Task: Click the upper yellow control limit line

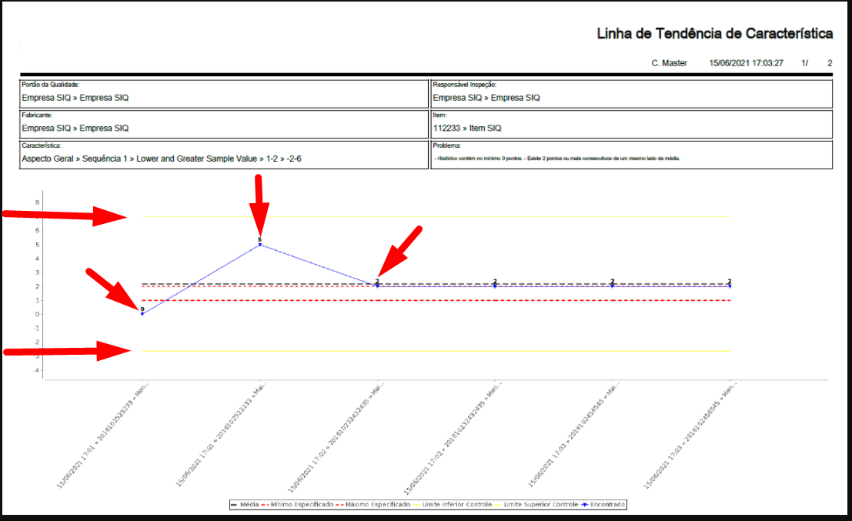Action: click(436, 217)
